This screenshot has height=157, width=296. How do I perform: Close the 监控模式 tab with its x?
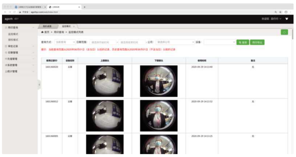(x=74, y=26)
